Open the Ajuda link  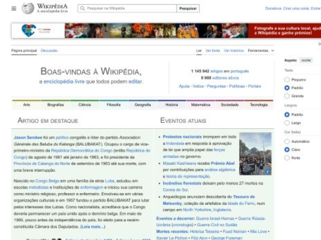(x=184, y=86)
